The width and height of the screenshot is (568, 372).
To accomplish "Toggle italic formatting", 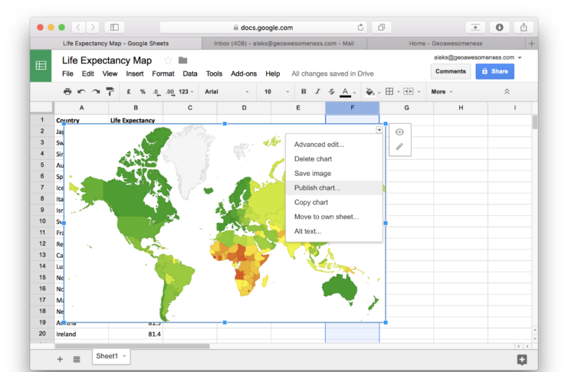I will [317, 92].
